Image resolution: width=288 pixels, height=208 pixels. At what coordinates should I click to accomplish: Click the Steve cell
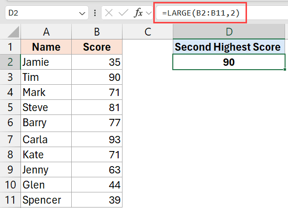(x=46, y=107)
